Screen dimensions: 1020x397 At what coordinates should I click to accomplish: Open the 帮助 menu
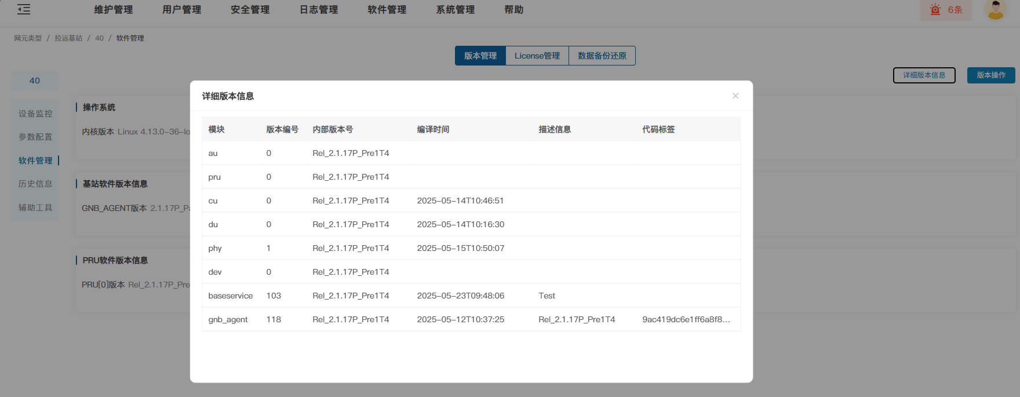click(x=514, y=10)
